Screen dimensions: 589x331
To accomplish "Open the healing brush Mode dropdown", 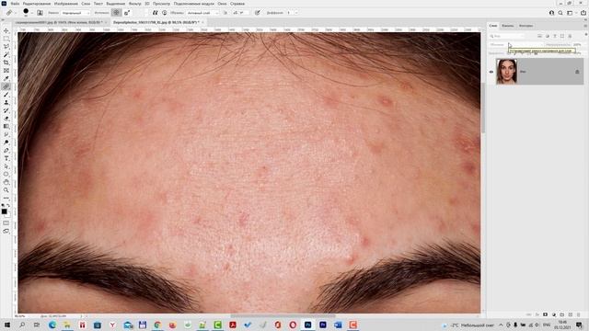I will tap(75, 13).
